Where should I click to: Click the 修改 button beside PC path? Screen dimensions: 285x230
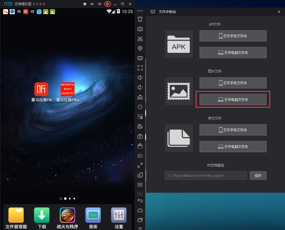coord(258,175)
